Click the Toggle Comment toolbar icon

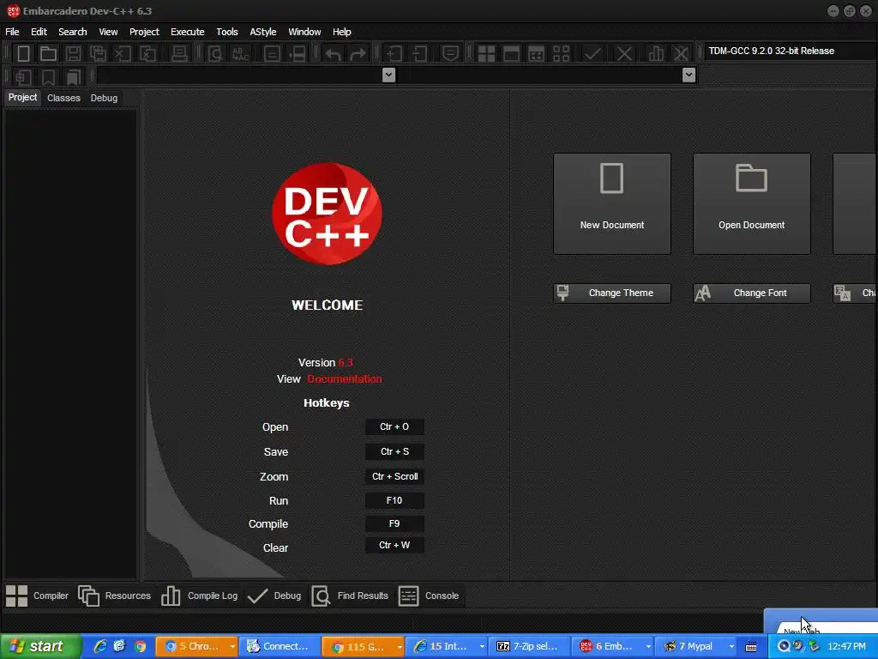click(450, 54)
